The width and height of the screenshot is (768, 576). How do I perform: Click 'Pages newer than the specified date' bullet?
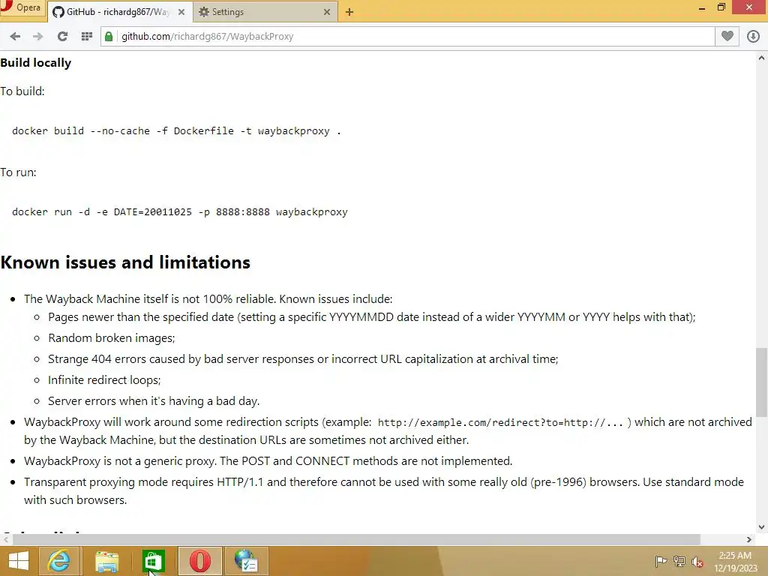[372, 317]
